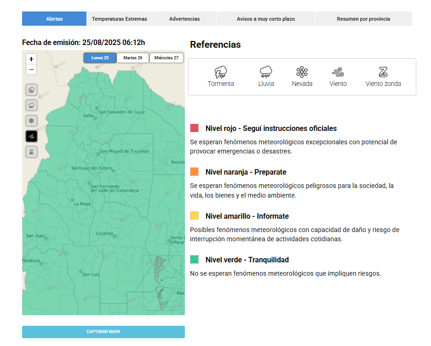This screenshot has height=346, width=431.
Task: Switch the map to Martes 26
Action: point(133,58)
